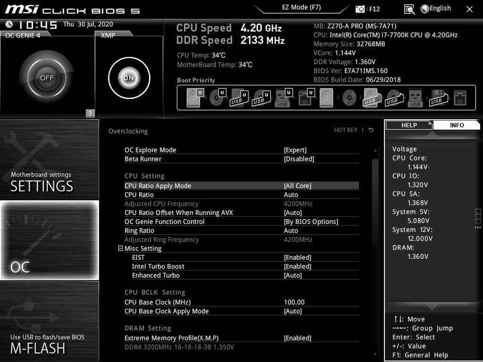Open CPU Ratio Offset When Running AVX option
Viewport: 483px width, 362px height.
[x=241, y=212]
